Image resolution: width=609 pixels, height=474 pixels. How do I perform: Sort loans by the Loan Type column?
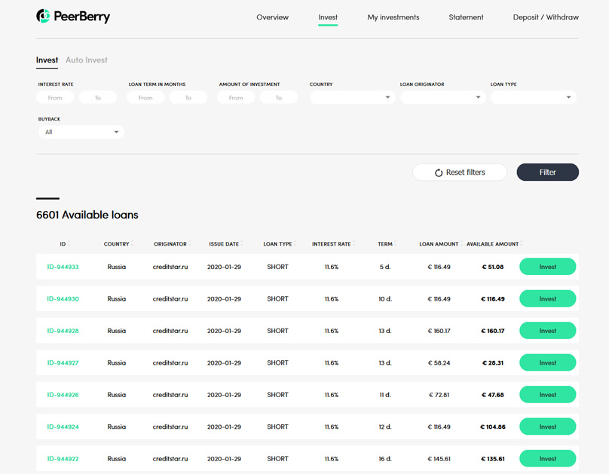tap(280, 244)
